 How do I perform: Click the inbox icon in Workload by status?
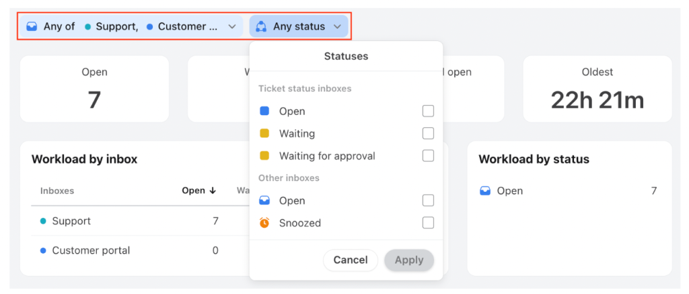[x=485, y=191]
